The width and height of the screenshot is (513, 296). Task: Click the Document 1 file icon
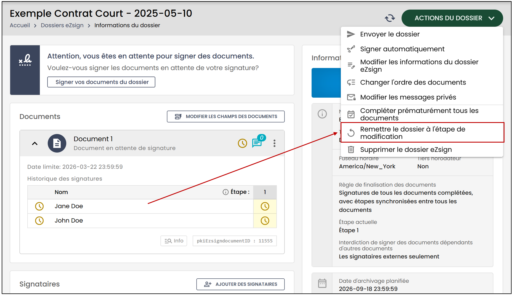pos(57,143)
